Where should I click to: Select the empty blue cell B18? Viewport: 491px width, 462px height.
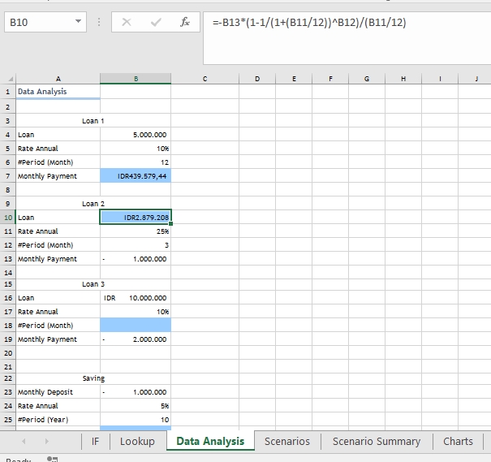tap(136, 326)
